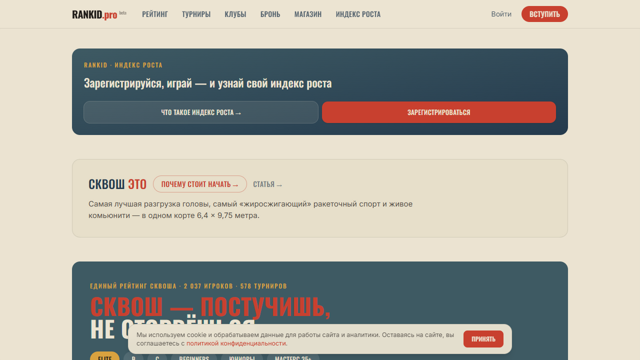Accept cookies with ПРИНЯТЬ button

483,339
